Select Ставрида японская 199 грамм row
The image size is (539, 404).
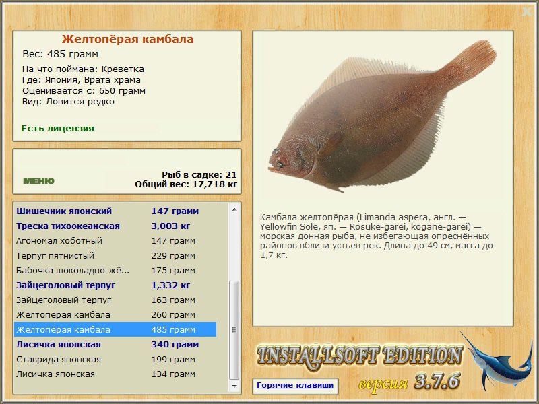tap(115, 360)
